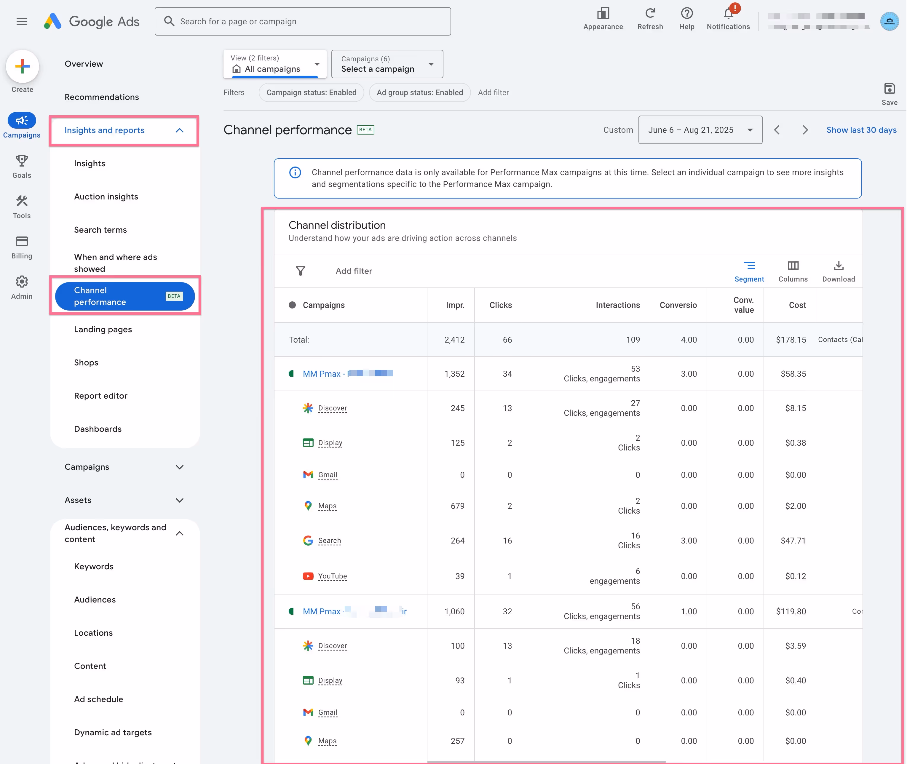Open Report editor
Screen dimensions: 907x764
coord(100,396)
